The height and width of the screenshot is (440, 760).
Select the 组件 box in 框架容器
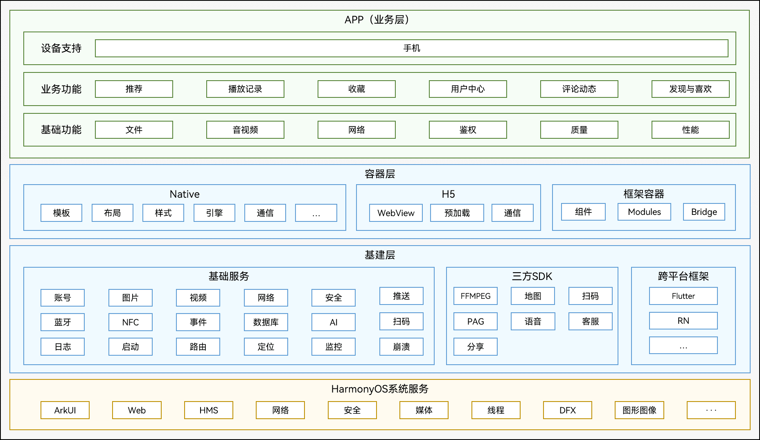coord(583,212)
